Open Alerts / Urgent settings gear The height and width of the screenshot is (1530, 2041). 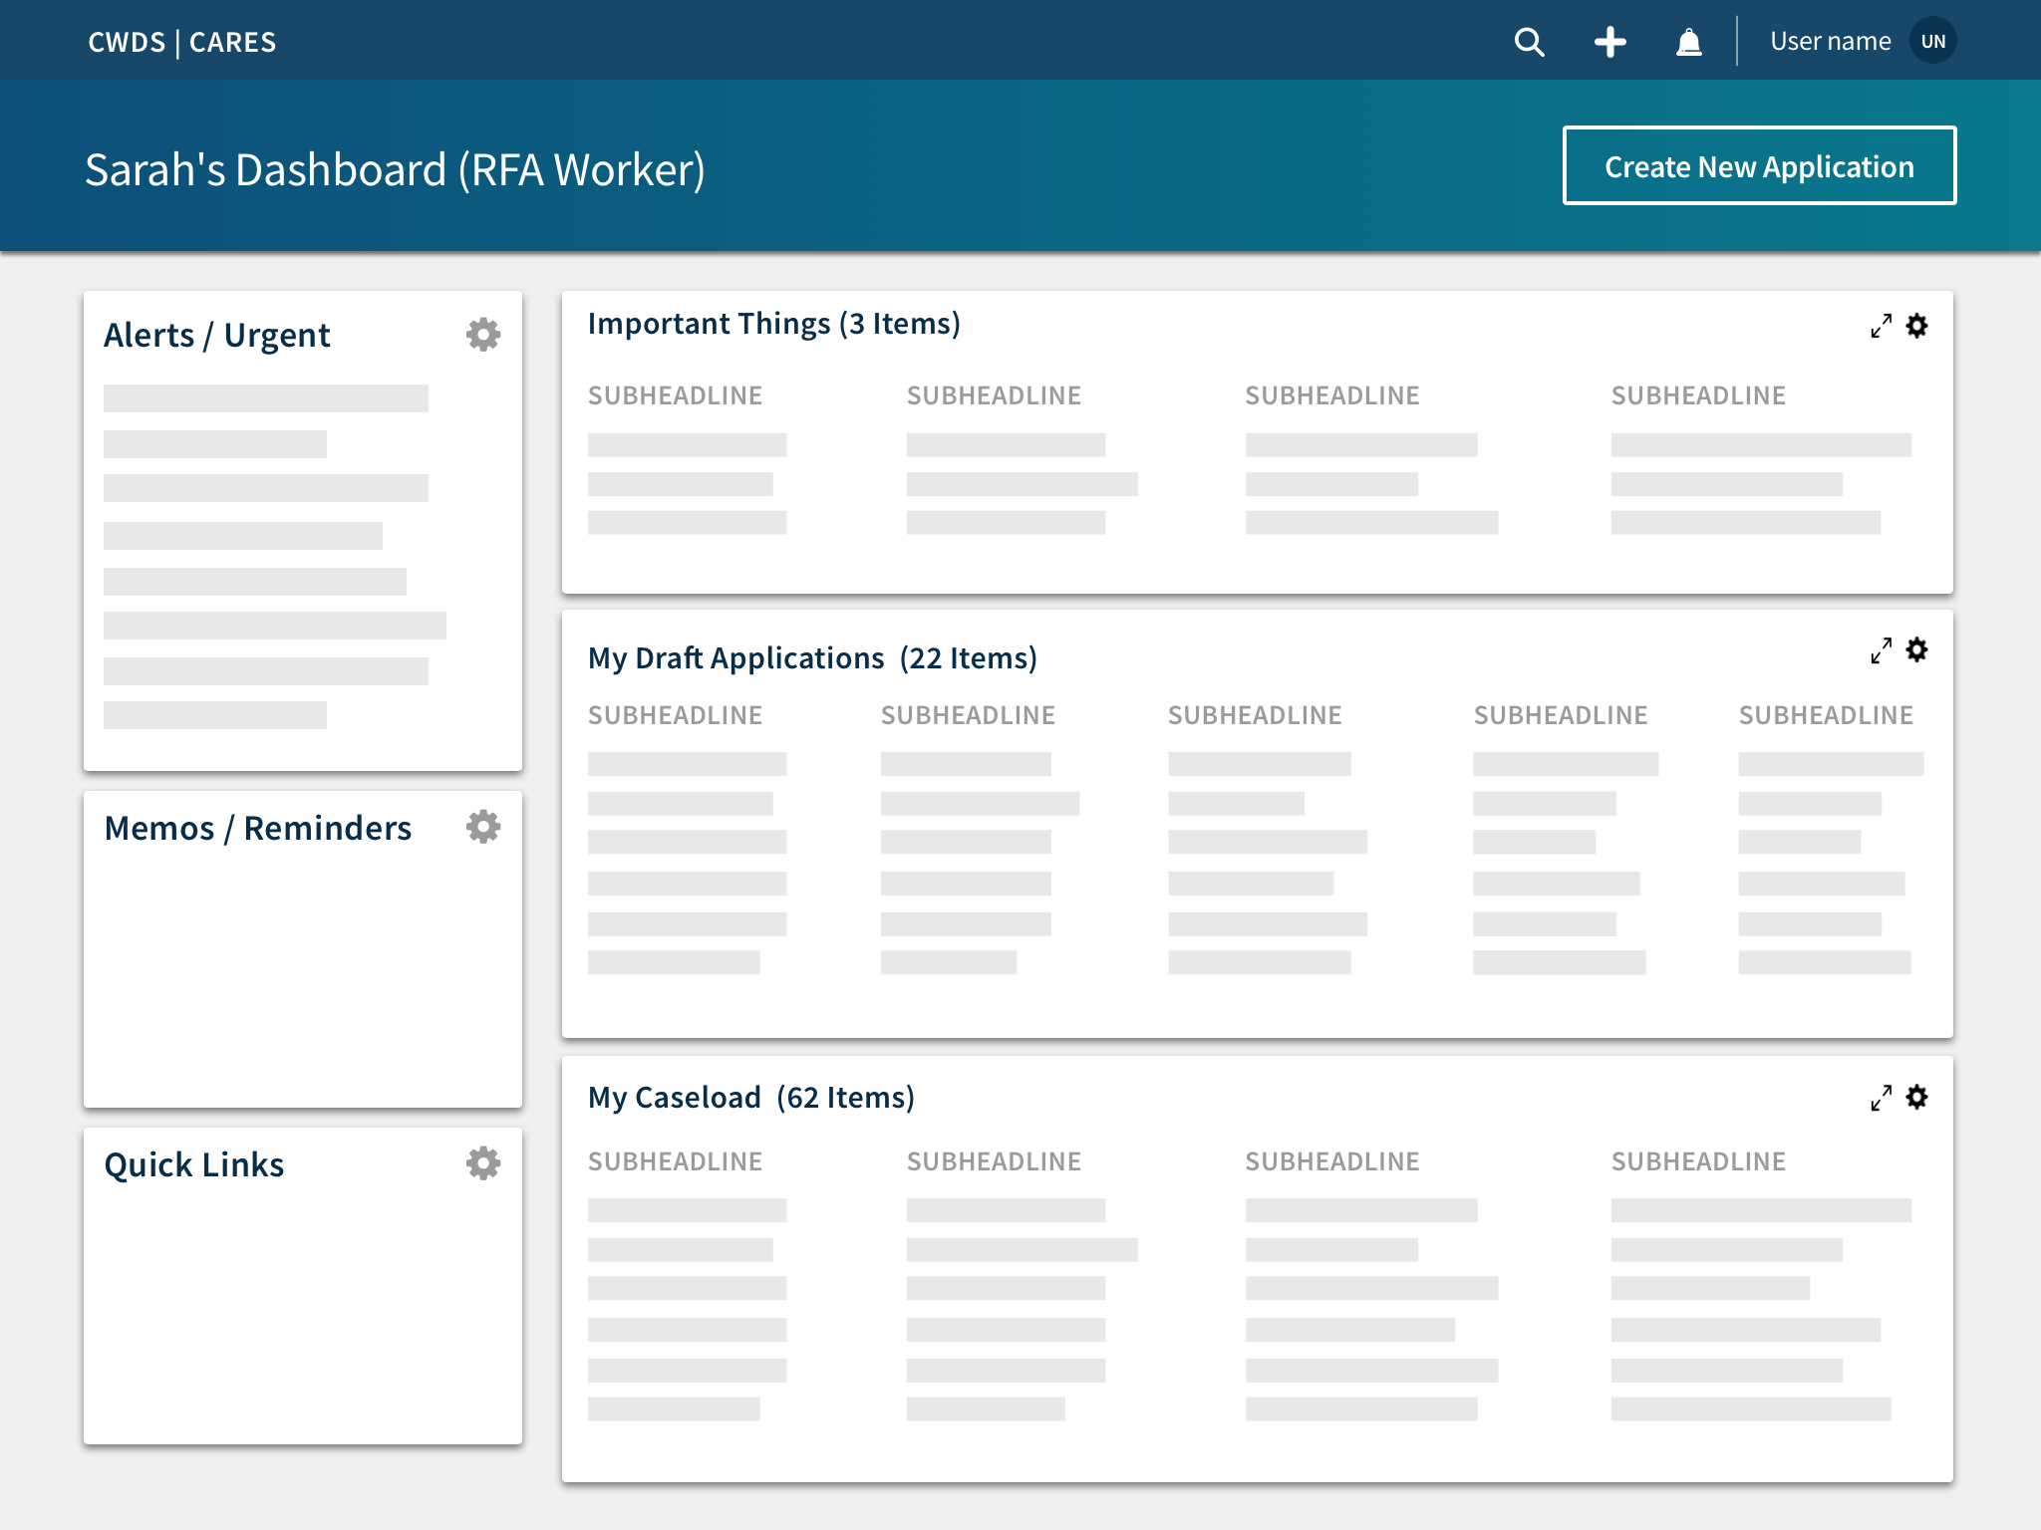483,335
